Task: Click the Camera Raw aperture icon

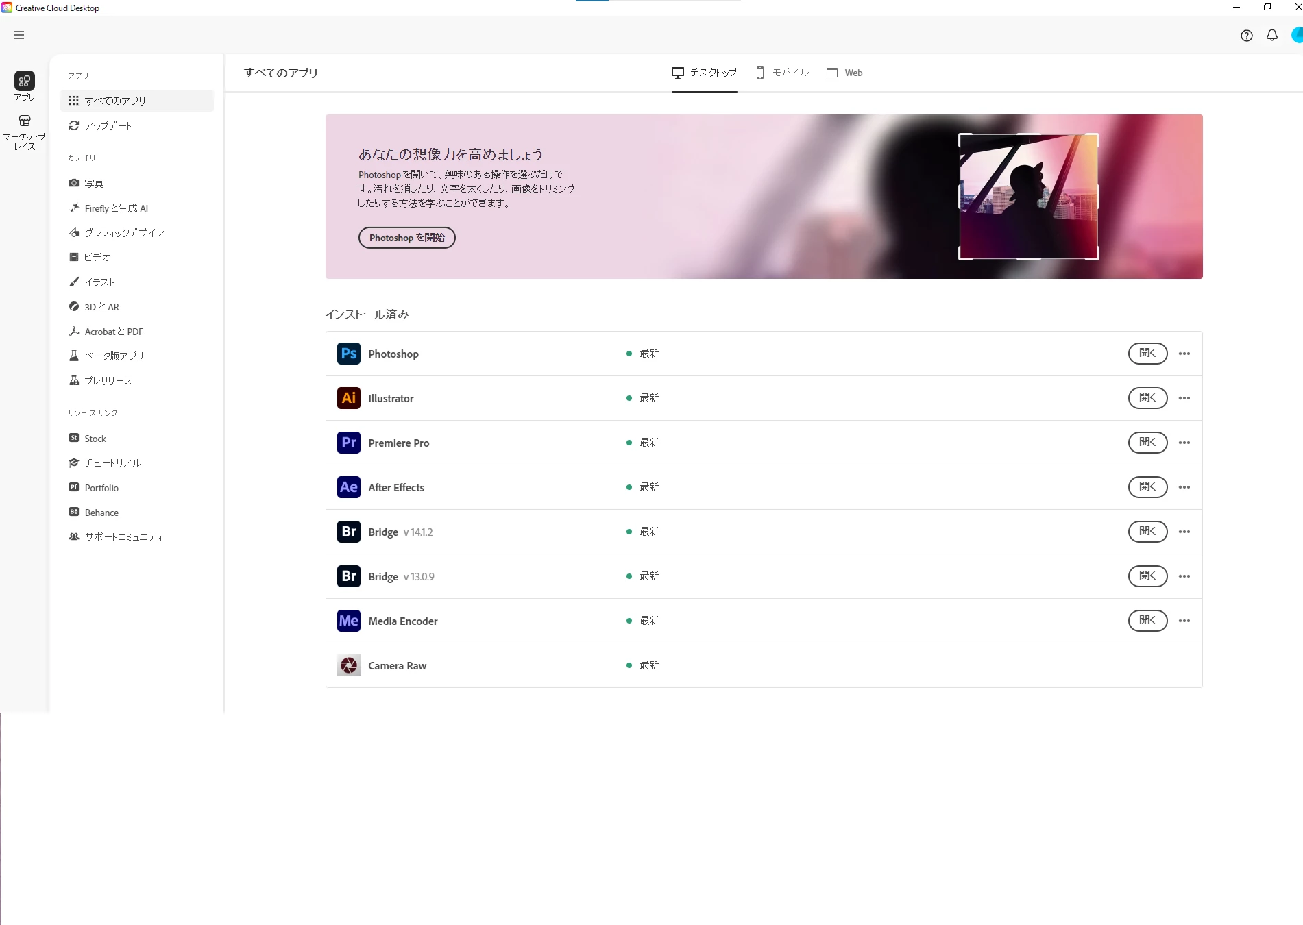Action: pos(349,665)
